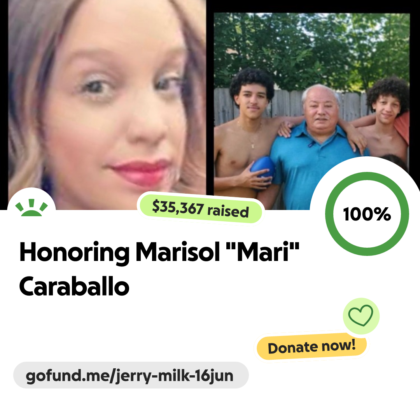
Task: Click the yellow Donate now! button
Action: coord(311,346)
